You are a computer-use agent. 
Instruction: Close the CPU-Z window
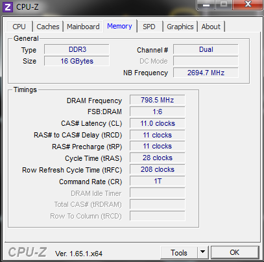coord(248,5)
